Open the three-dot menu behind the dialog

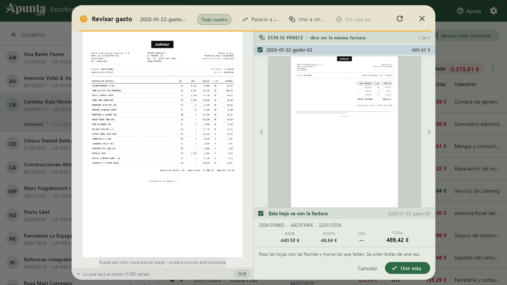[493, 69]
